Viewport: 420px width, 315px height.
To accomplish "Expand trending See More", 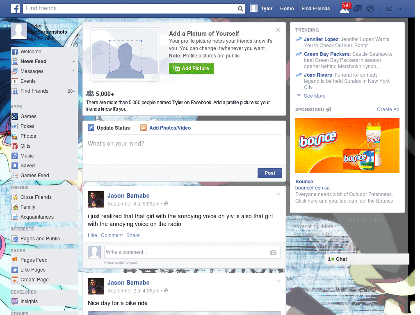I will pos(315,96).
